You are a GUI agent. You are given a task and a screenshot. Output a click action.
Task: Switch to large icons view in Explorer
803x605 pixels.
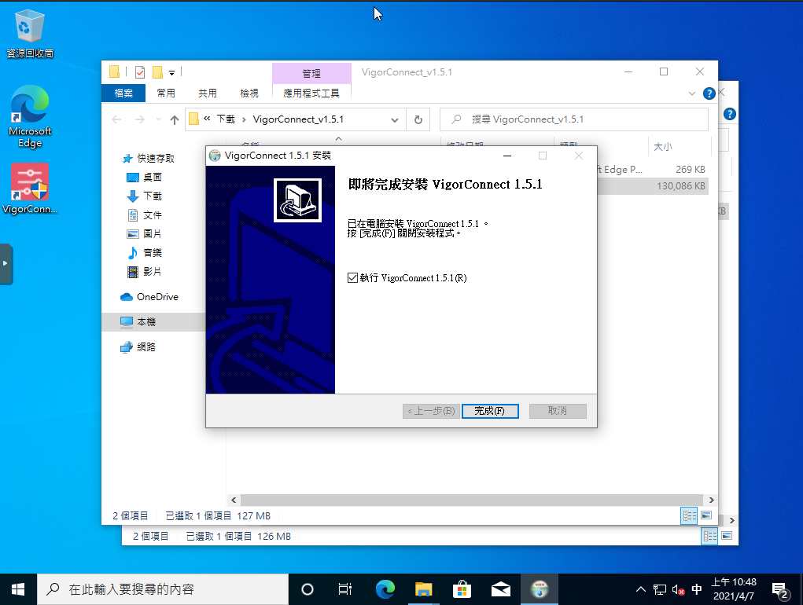705,515
